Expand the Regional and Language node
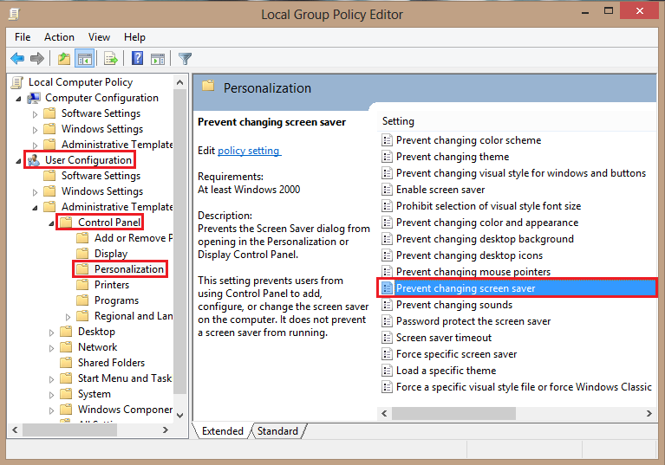The width and height of the screenshot is (665, 465). 68,317
